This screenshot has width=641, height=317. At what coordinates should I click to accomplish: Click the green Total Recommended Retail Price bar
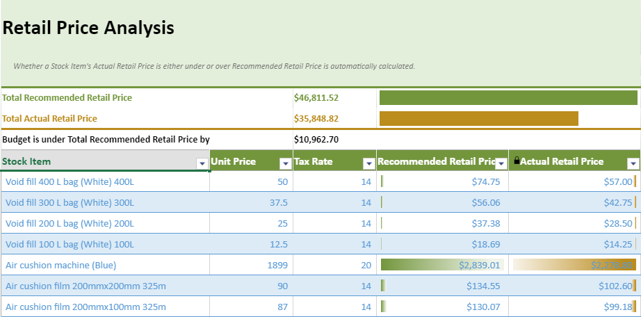(508, 98)
